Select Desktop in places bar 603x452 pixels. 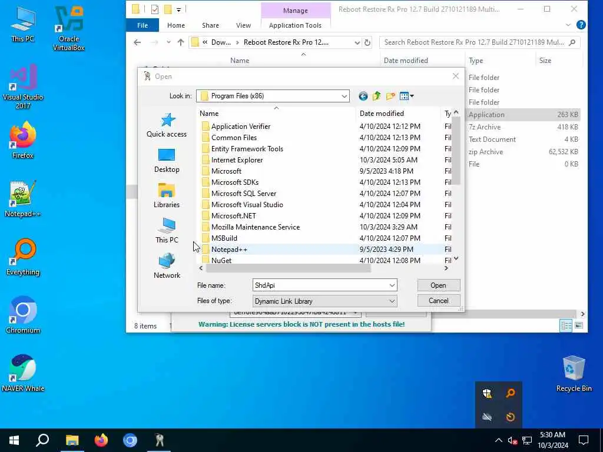(x=167, y=161)
